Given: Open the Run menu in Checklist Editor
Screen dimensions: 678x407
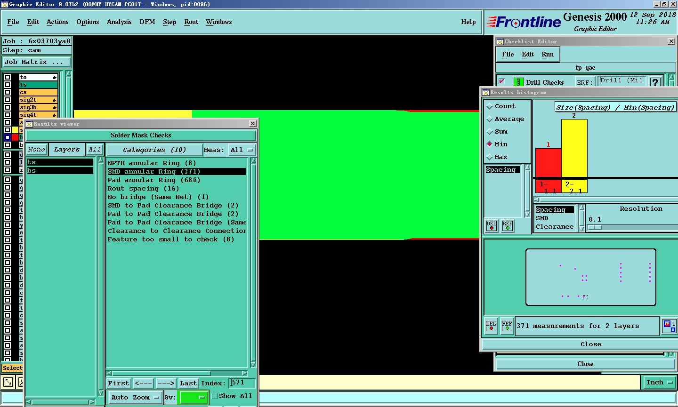Looking at the screenshot, I should 548,55.
